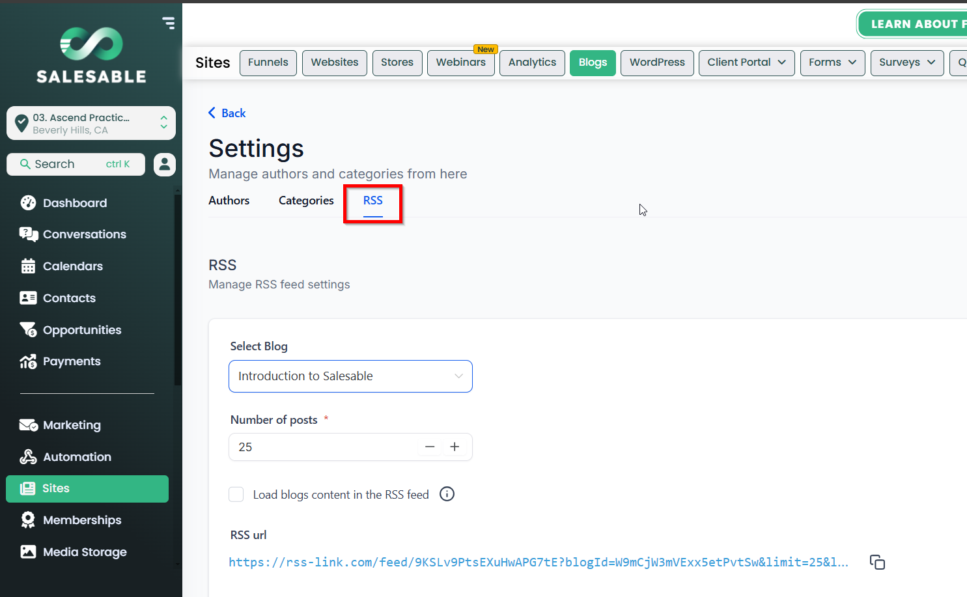
Task: Open Marketing in sidebar
Action: (72, 425)
